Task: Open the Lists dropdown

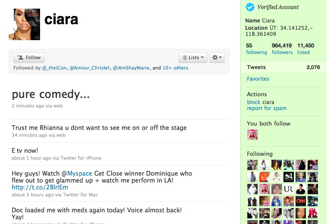Action: coord(193,57)
